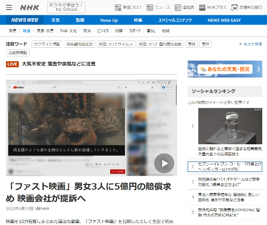
Task: Open the 番組表 grid icon link
Action: click(185, 8)
